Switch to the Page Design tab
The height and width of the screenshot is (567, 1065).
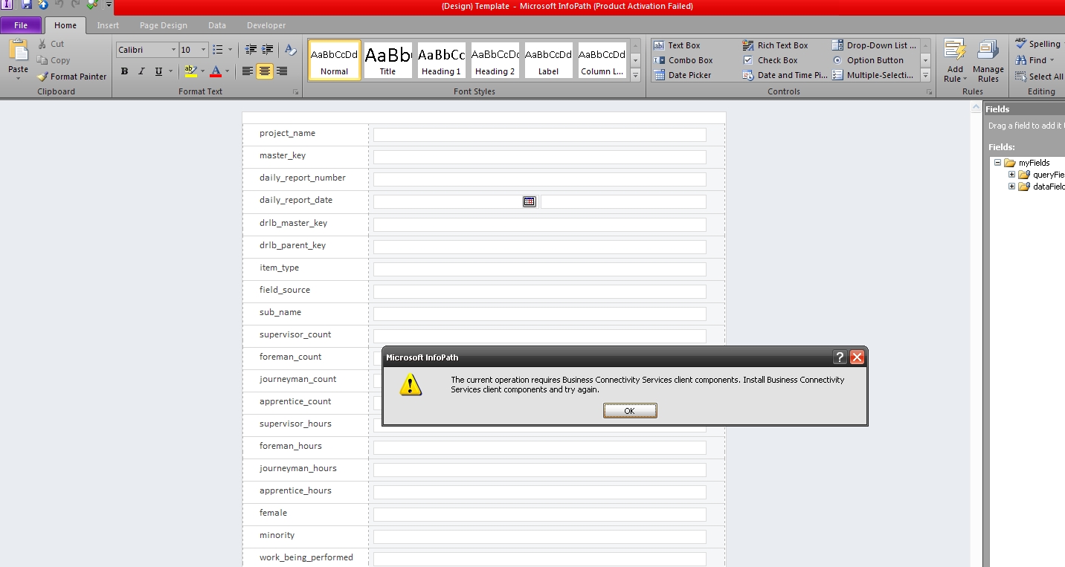(163, 25)
